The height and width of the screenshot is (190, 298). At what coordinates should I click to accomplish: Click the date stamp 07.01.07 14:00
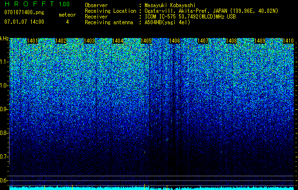(24, 21)
